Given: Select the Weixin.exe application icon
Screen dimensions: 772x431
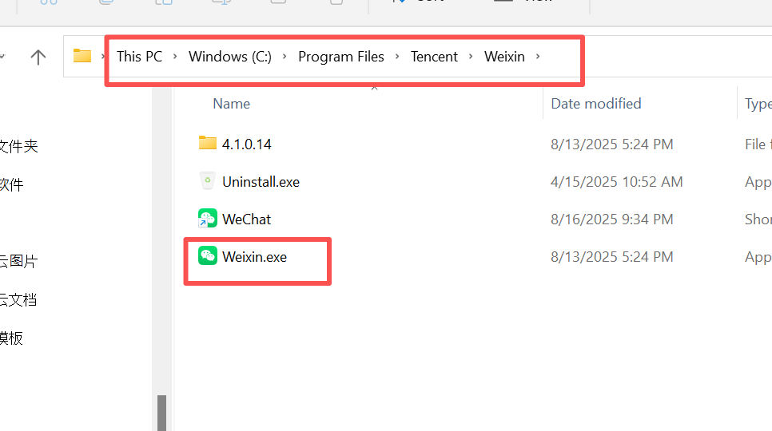Looking at the screenshot, I should coord(207,256).
